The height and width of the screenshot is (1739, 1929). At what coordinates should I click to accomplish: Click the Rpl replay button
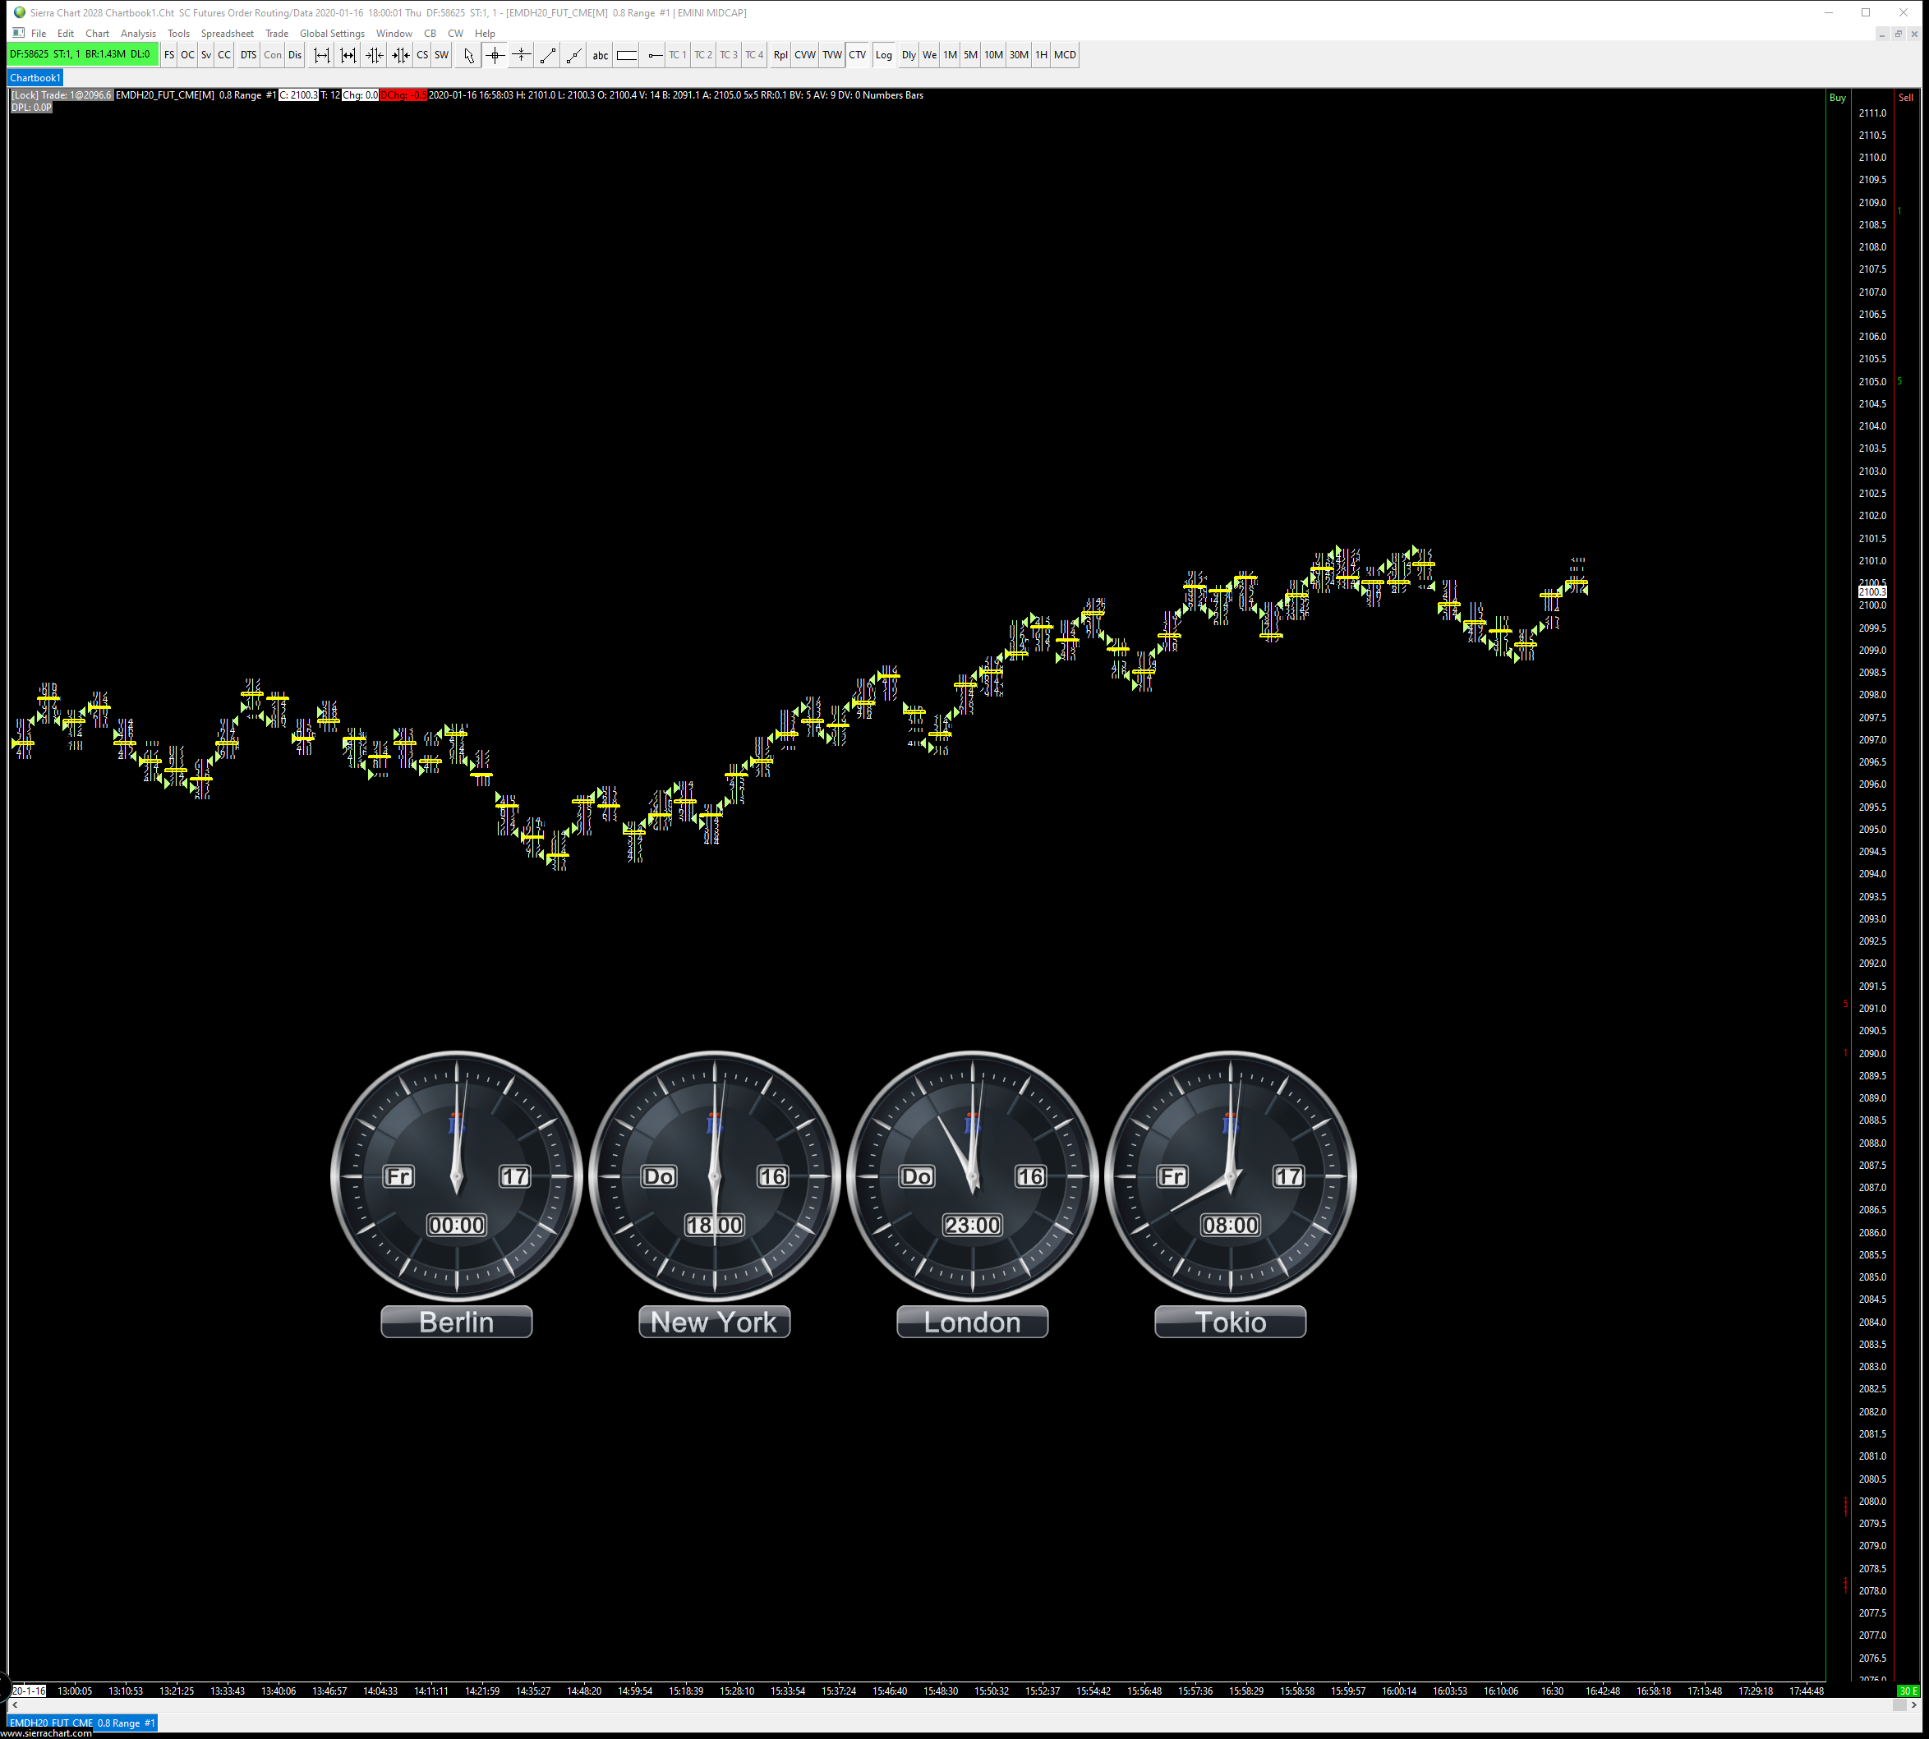pos(780,55)
